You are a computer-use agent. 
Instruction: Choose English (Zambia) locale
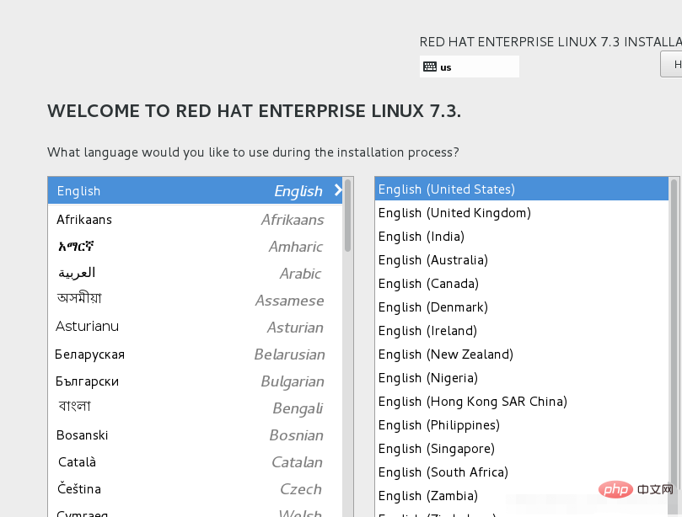point(522,496)
